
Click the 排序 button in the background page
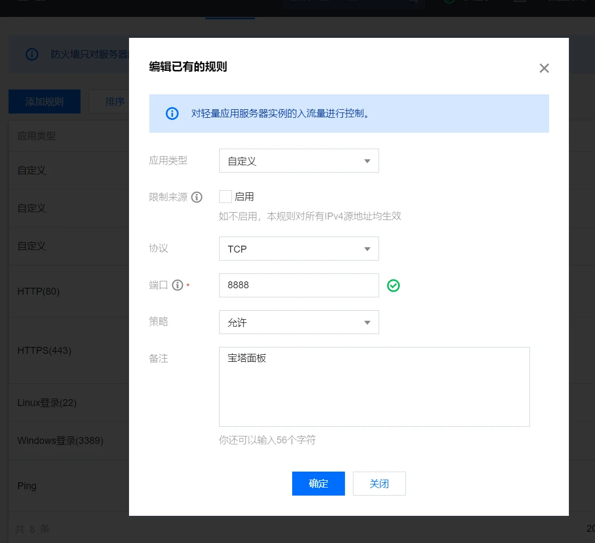109,102
